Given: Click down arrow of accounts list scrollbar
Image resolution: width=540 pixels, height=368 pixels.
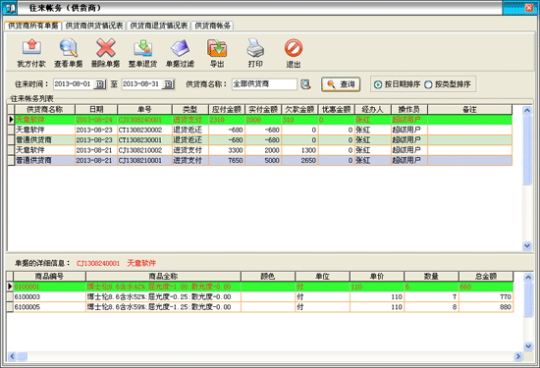Looking at the screenshot, I should [527, 245].
